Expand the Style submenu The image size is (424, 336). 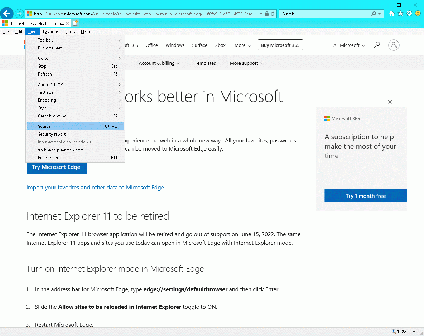click(x=75, y=108)
